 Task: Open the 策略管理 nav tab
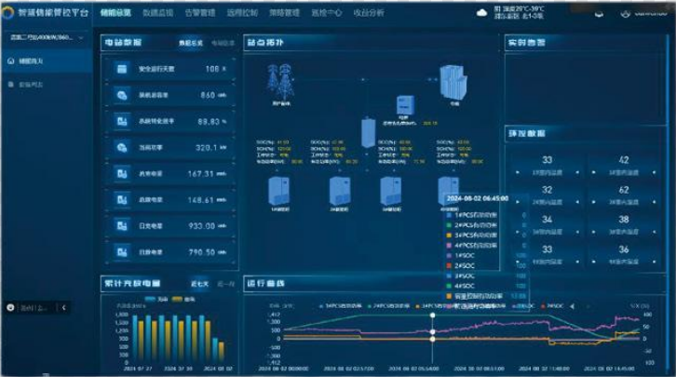(x=284, y=13)
